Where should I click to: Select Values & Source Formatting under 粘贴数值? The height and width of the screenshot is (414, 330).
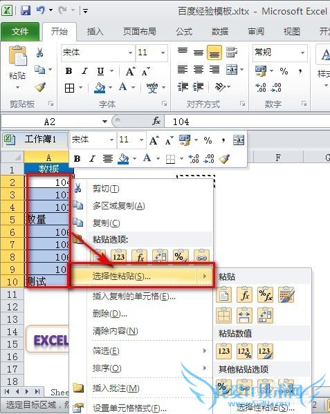265,351
